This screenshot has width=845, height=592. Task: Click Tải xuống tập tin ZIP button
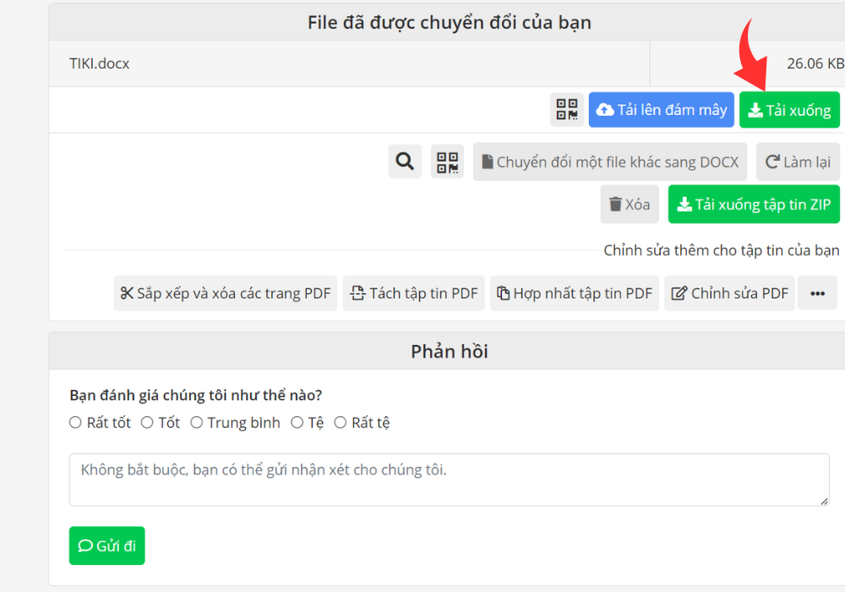click(754, 205)
